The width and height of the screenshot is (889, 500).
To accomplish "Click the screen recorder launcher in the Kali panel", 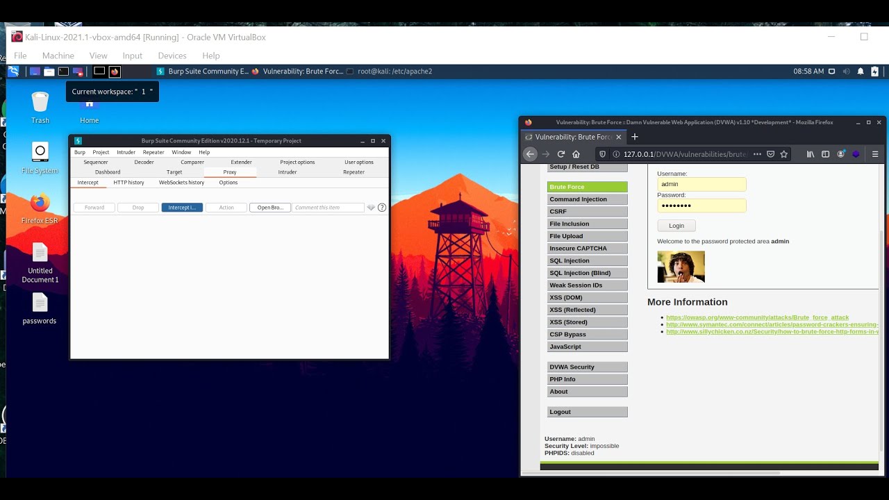I will [78, 72].
